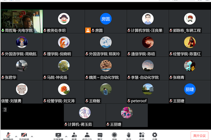Turn on video with the camera button
Screen dimensions: 211x140
point(24,135)
